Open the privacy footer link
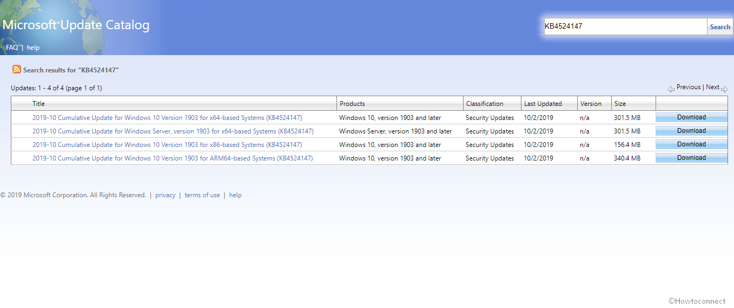The height and width of the screenshot is (308, 734). (166, 196)
